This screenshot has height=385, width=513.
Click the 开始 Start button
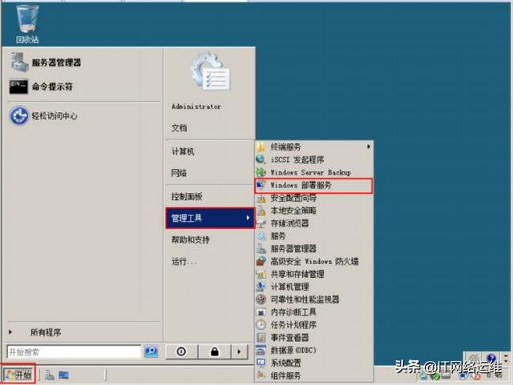(x=18, y=375)
